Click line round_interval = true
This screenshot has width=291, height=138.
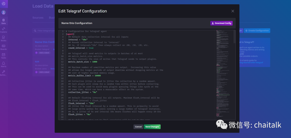(x=81, y=48)
